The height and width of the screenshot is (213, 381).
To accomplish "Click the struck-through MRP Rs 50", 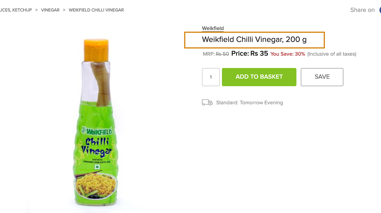I will tap(222, 54).
